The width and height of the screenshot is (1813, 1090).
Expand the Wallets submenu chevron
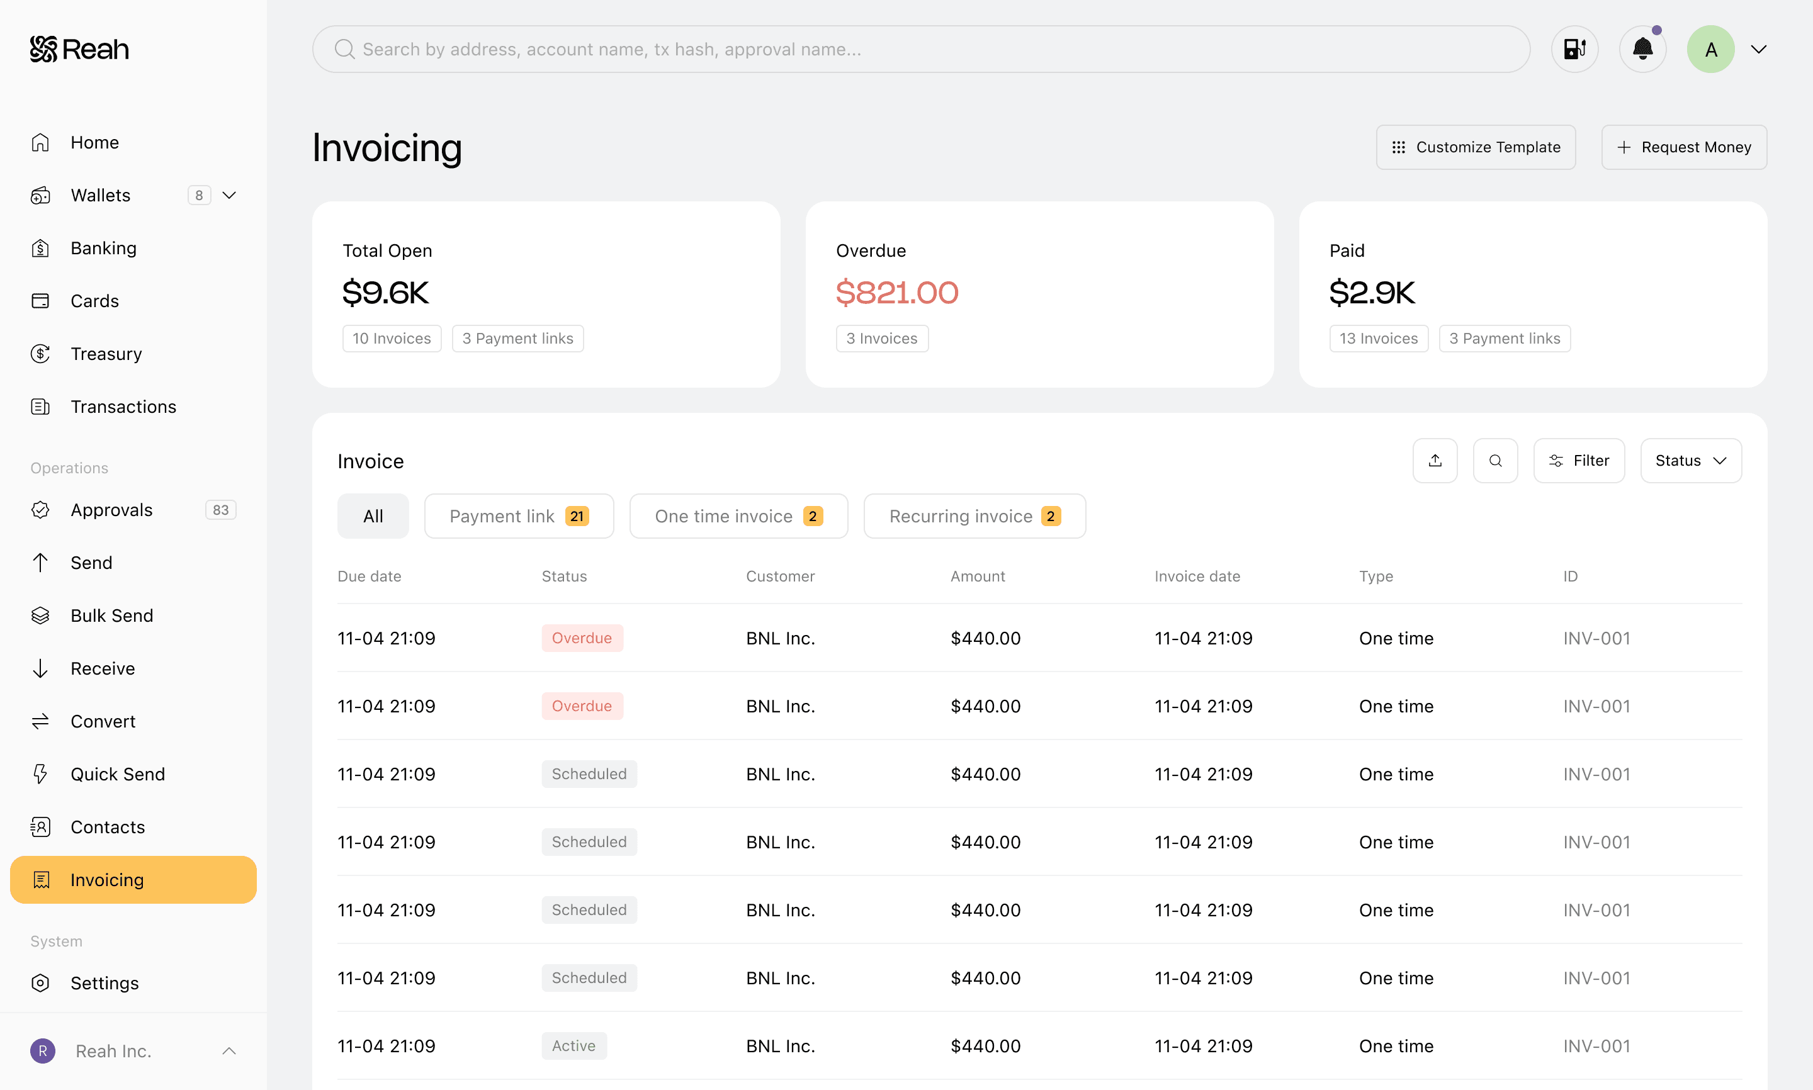coord(229,195)
